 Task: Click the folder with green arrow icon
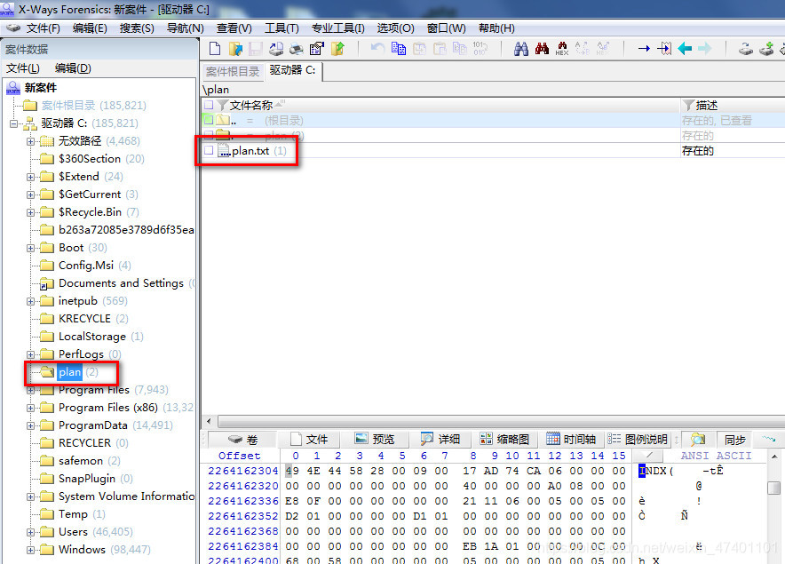click(x=337, y=49)
